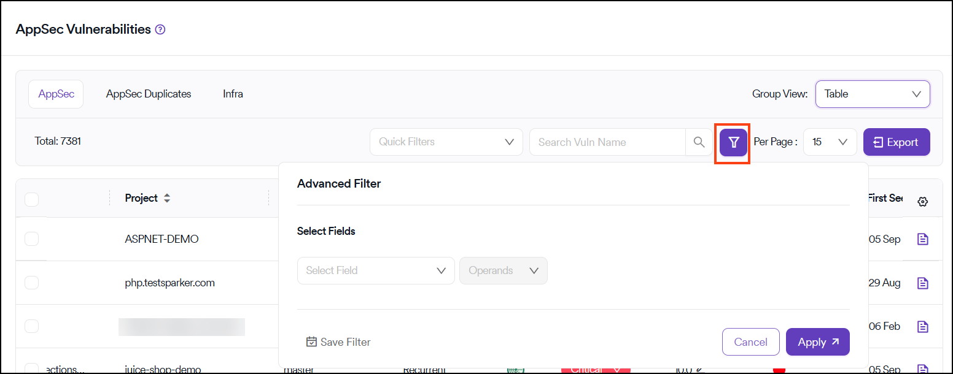Image resolution: width=953 pixels, height=374 pixels.
Task: Open the Quick Filters dropdown
Action: point(446,142)
